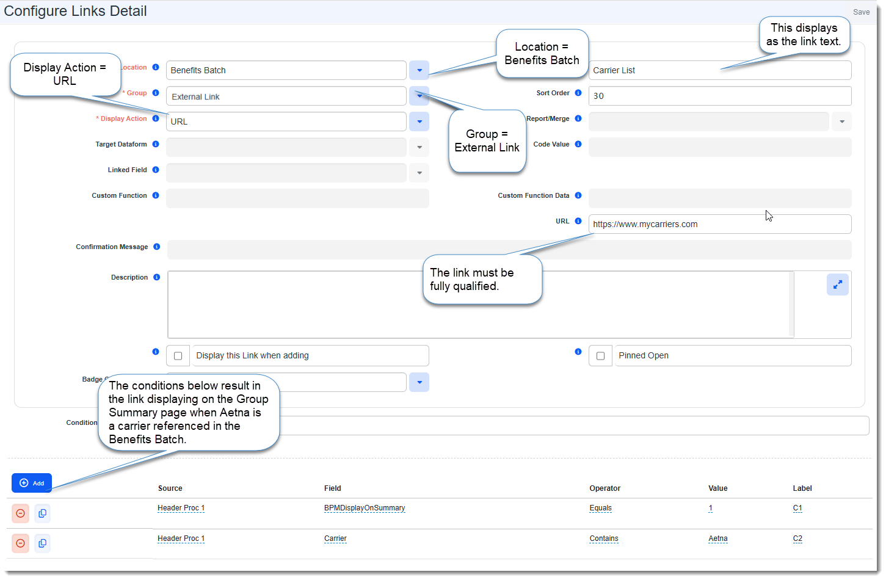This screenshot has width=886, height=580.
Task: Copy the Carrier condition row
Action: pos(42,543)
